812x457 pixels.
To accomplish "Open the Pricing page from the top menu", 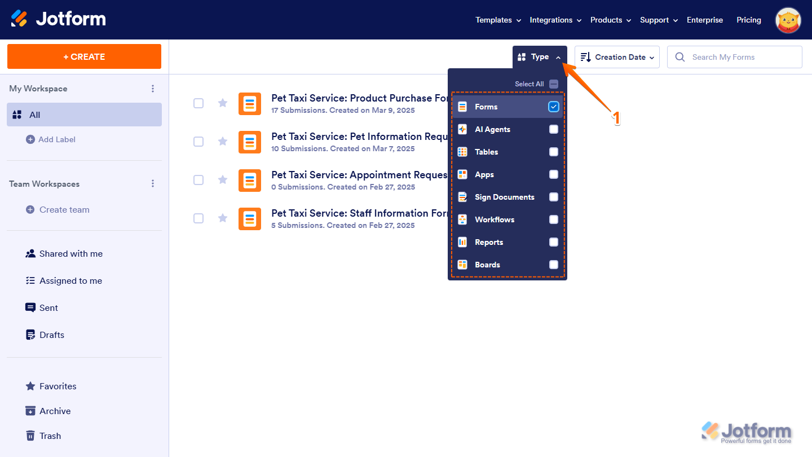I will coord(749,20).
